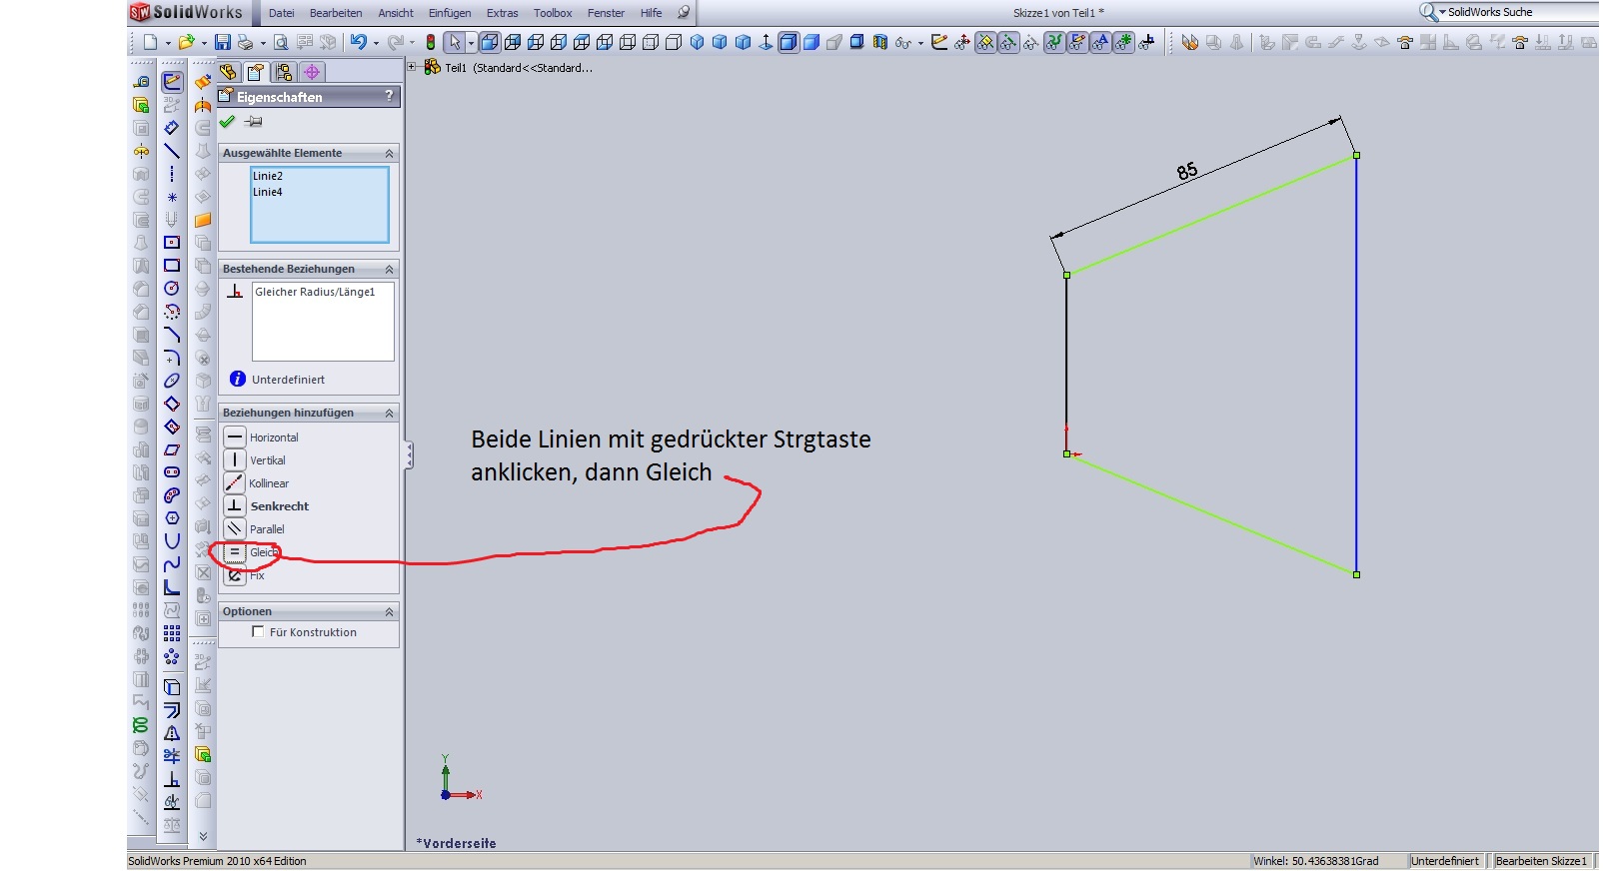The image size is (1603, 871).
Task: Open the Extras menu
Action: pyautogui.click(x=502, y=13)
